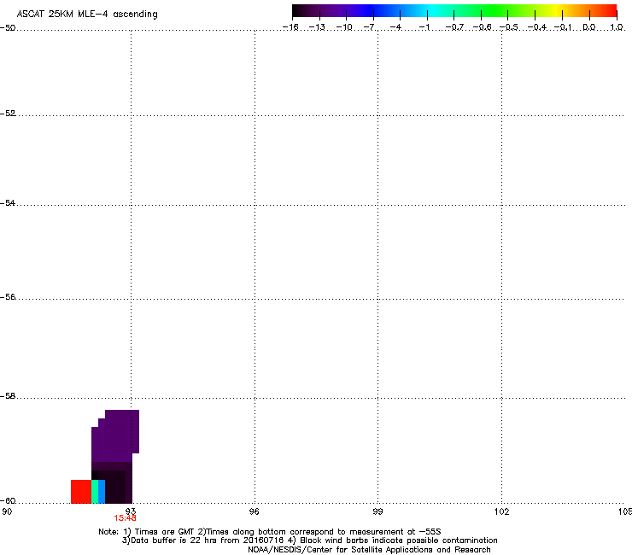Click the title "ASCAT 25KM MLE-4 ascending"
The width and height of the screenshot is (632, 555).
pyautogui.click(x=87, y=14)
